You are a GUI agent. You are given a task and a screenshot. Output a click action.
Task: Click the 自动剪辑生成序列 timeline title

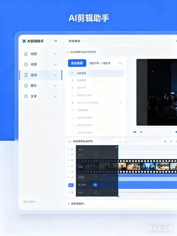(83, 141)
